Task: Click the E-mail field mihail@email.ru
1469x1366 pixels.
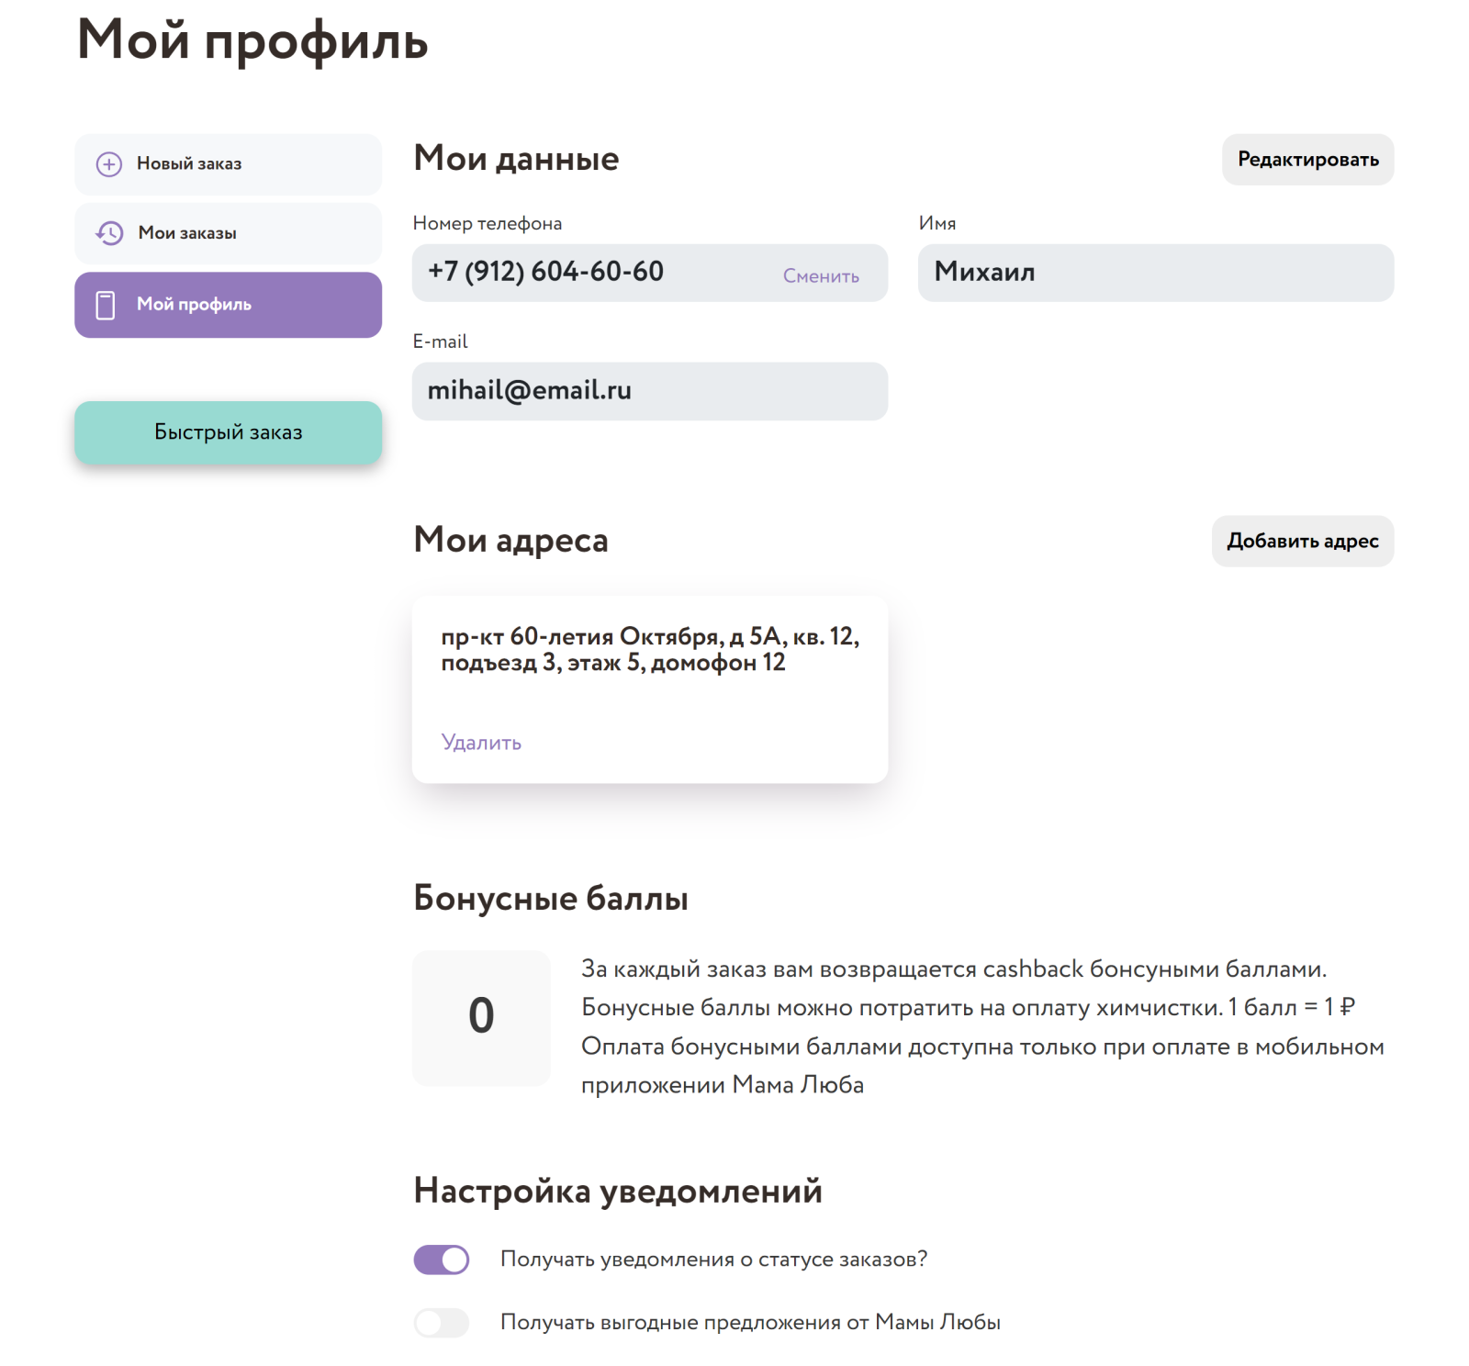Action: (650, 391)
